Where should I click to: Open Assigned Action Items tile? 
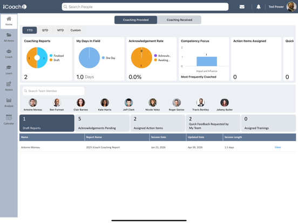[x=158, y=123]
